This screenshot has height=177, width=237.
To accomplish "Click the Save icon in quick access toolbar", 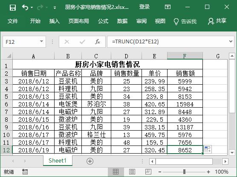I will [x=13, y=7].
